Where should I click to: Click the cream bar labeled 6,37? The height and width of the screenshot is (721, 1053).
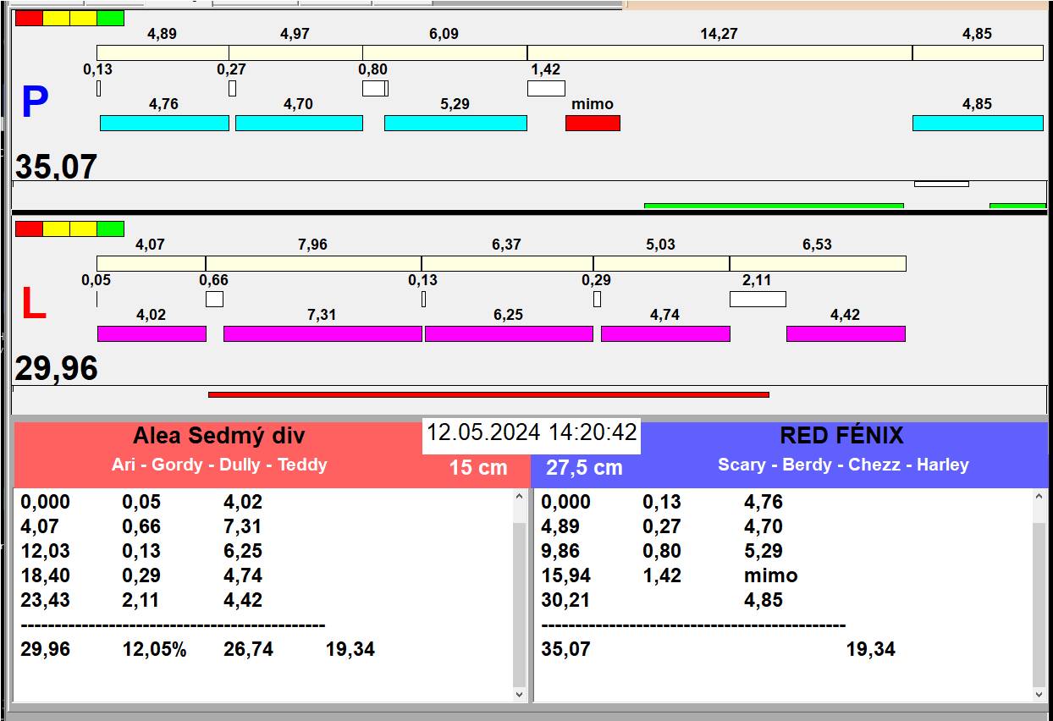click(507, 263)
